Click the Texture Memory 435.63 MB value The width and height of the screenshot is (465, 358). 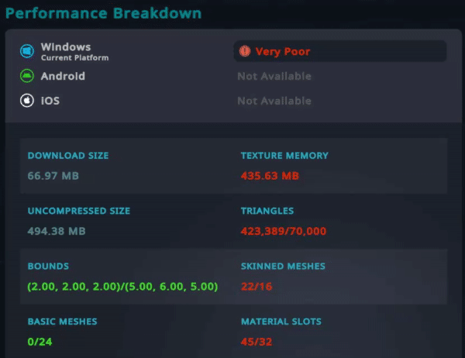click(270, 176)
